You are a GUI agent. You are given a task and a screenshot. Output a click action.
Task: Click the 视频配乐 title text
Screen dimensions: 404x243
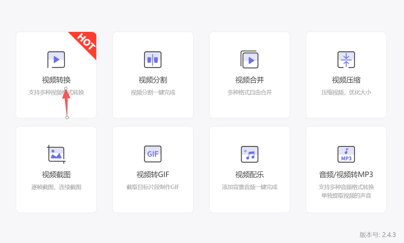[250, 175]
